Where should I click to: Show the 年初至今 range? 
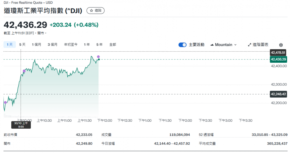click(71, 45)
